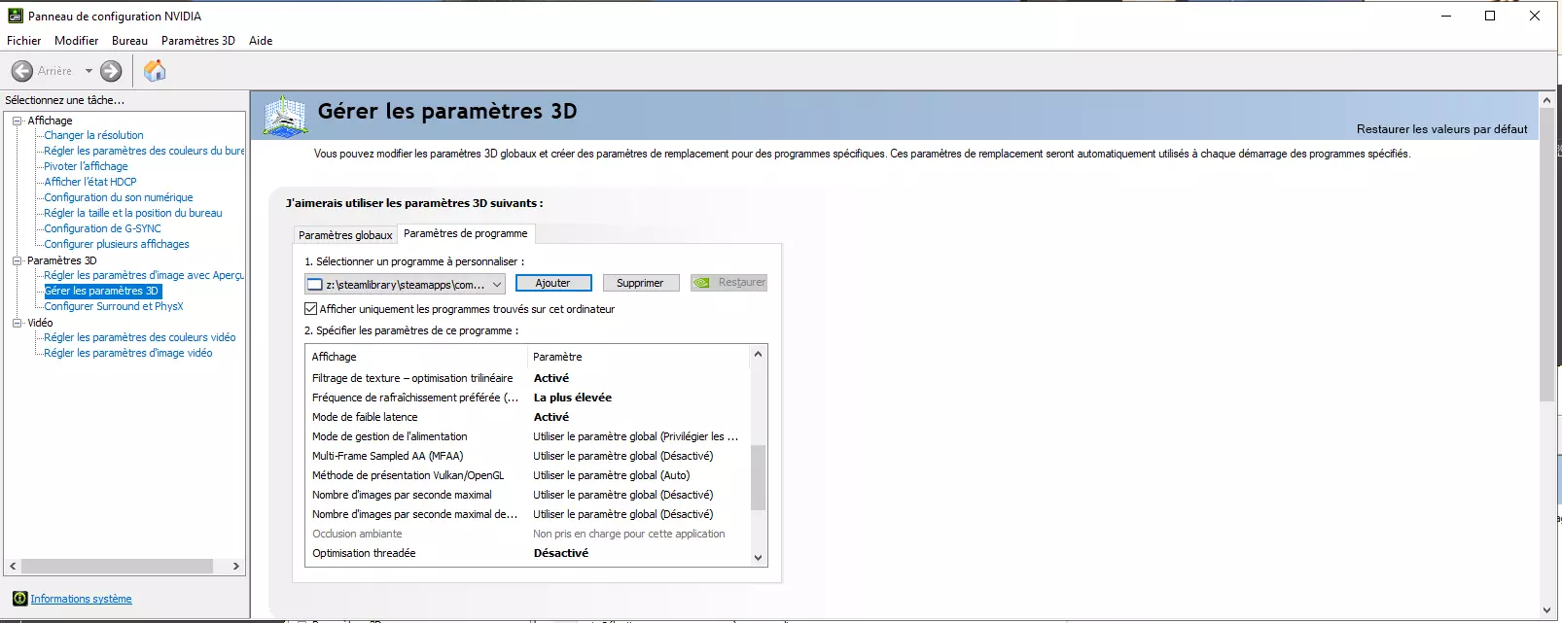Click settings list scroll down arrow
The width and height of the screenshot is (1562, 623).
[759, 558]
